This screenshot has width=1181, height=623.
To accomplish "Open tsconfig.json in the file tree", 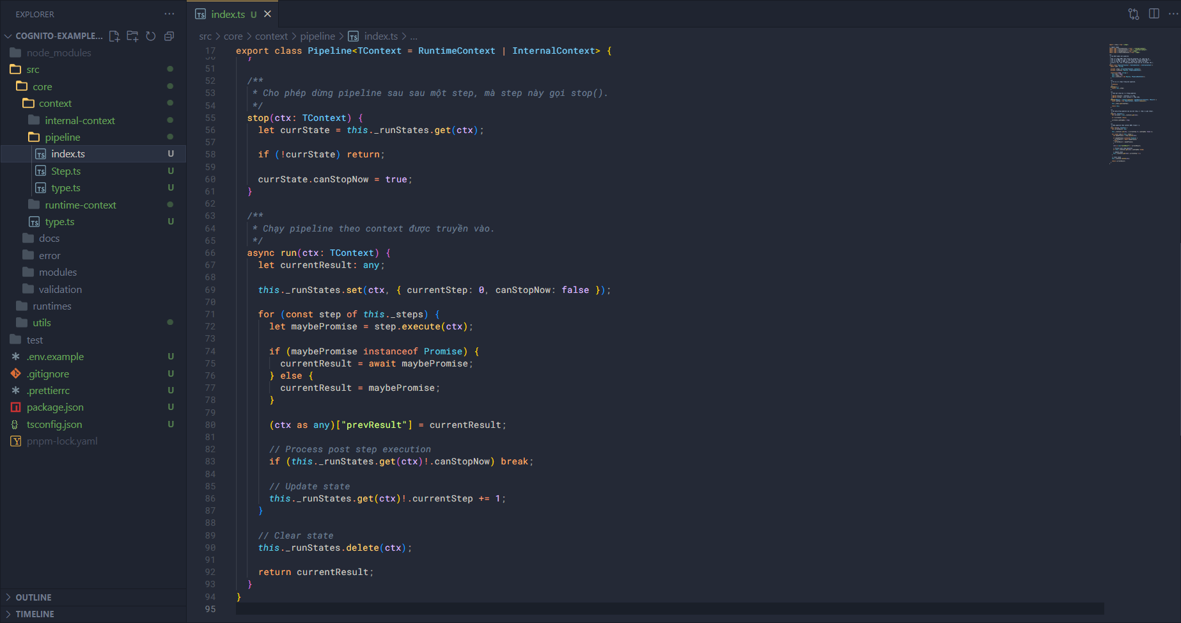I will 54,425.
